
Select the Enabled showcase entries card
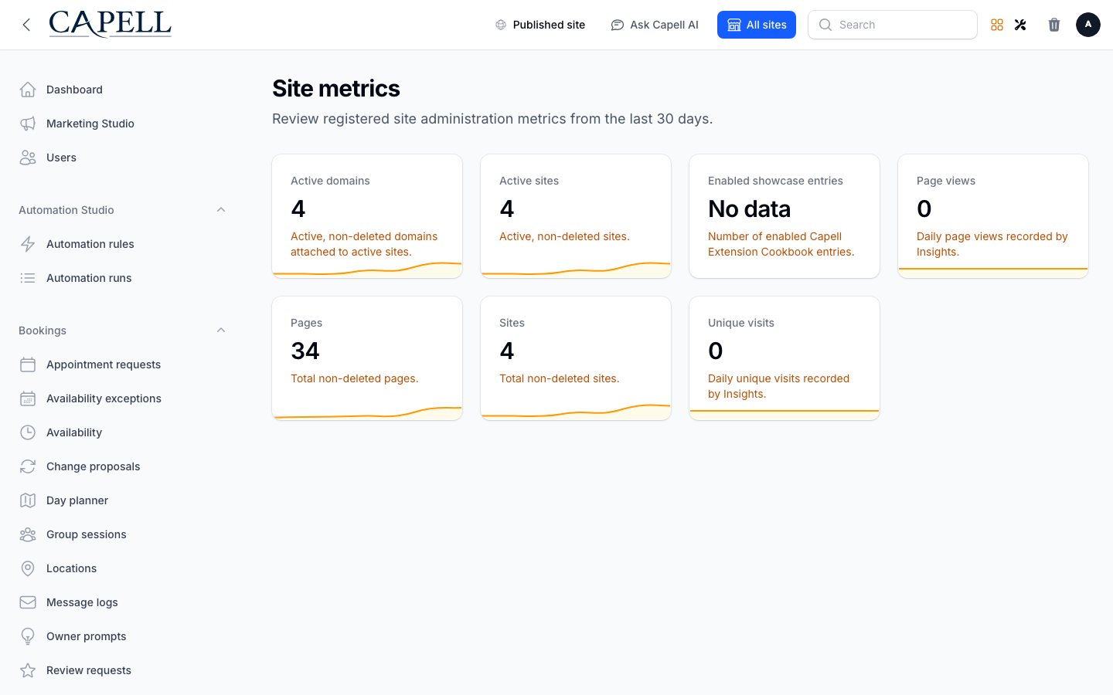pos(785,216)
